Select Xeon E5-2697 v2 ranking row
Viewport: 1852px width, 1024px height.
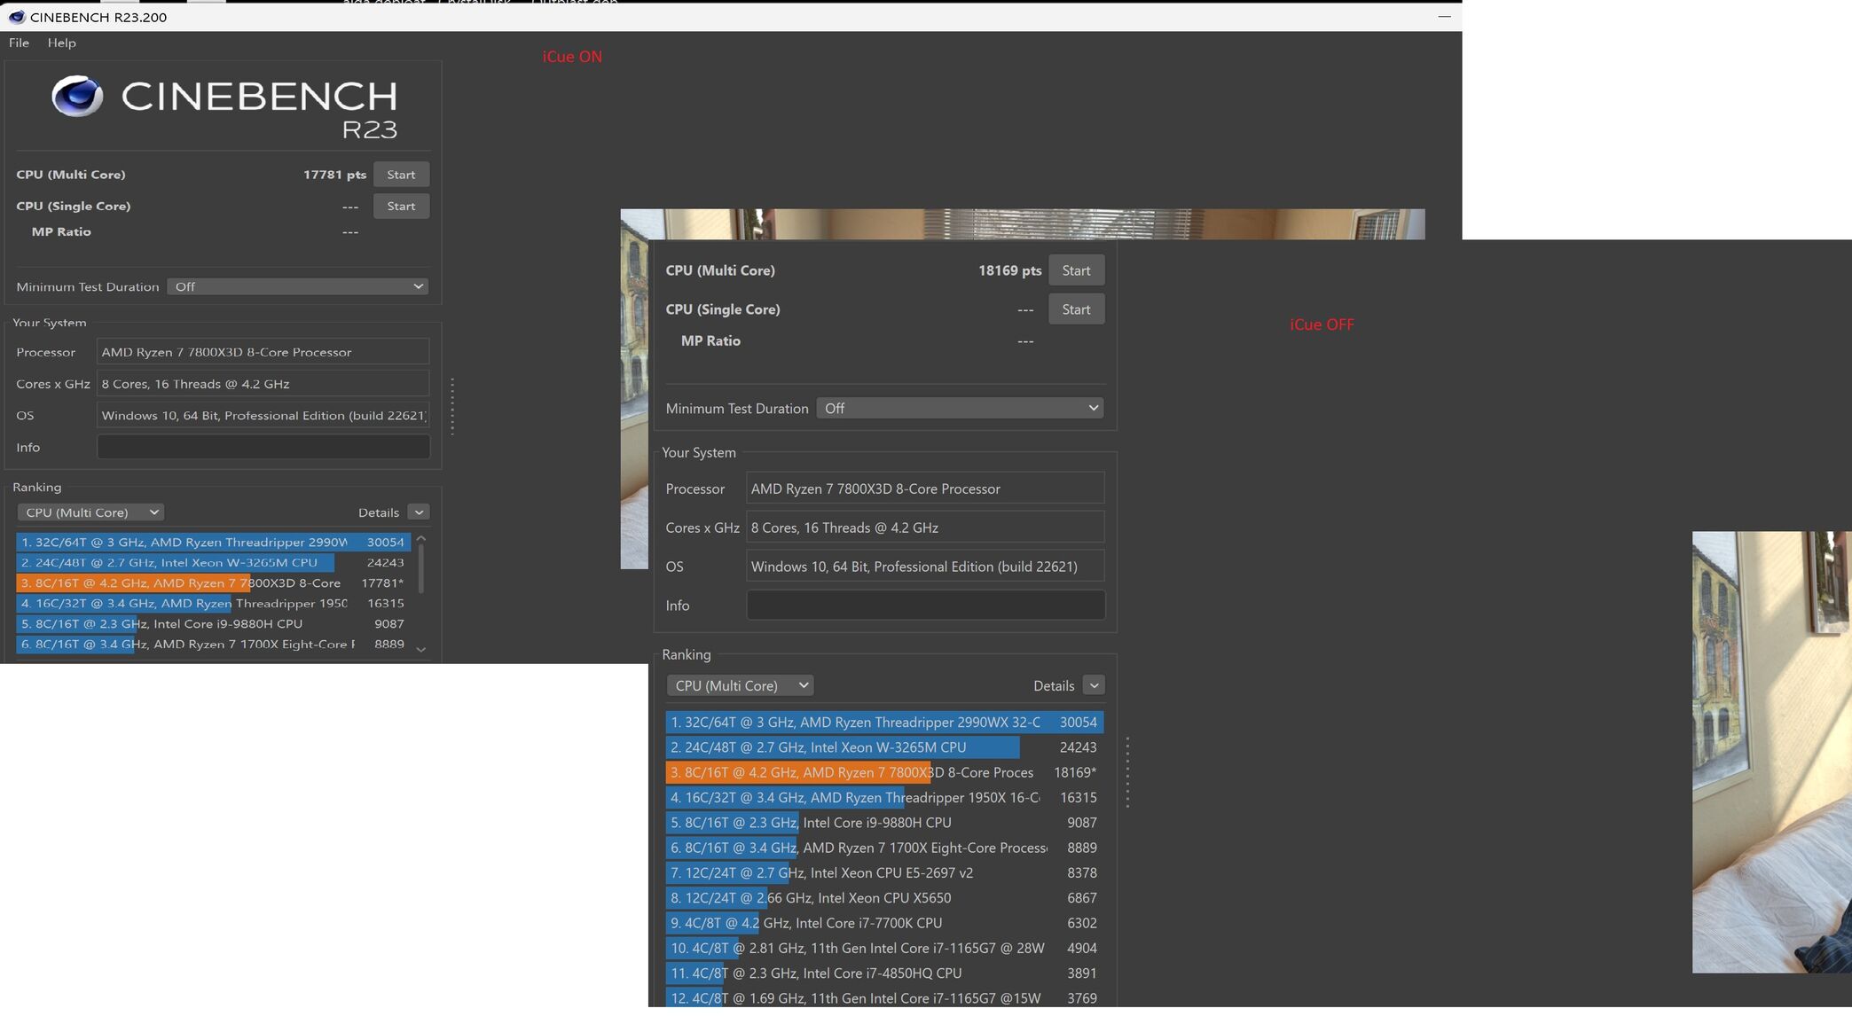click(x=884, y=872)
